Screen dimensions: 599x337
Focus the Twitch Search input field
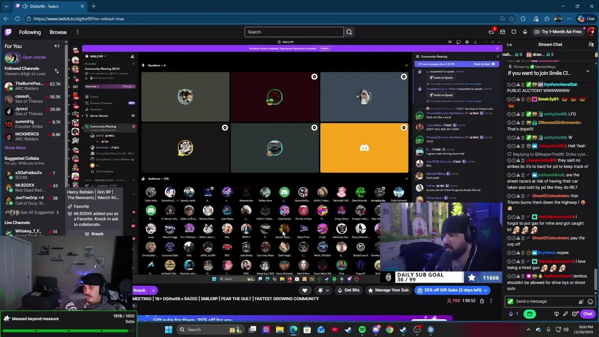point(294,32)
